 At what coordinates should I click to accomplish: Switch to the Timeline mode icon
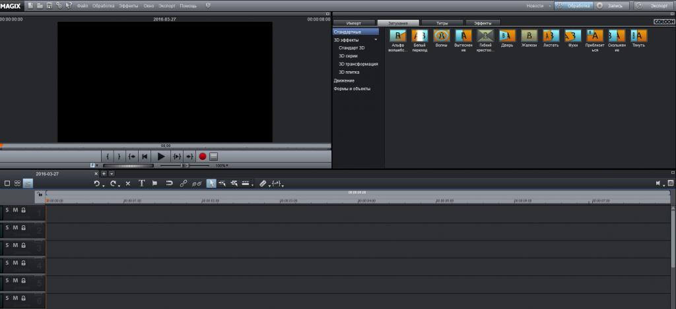pyautogui.click(x=28, y=183)
